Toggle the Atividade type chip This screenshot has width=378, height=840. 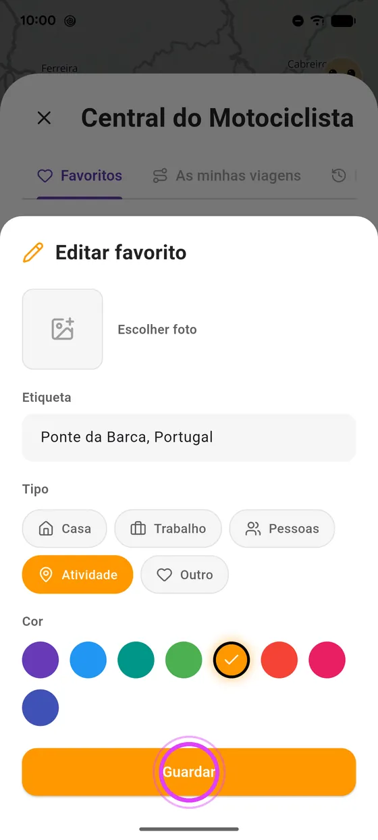coord(78,575)
